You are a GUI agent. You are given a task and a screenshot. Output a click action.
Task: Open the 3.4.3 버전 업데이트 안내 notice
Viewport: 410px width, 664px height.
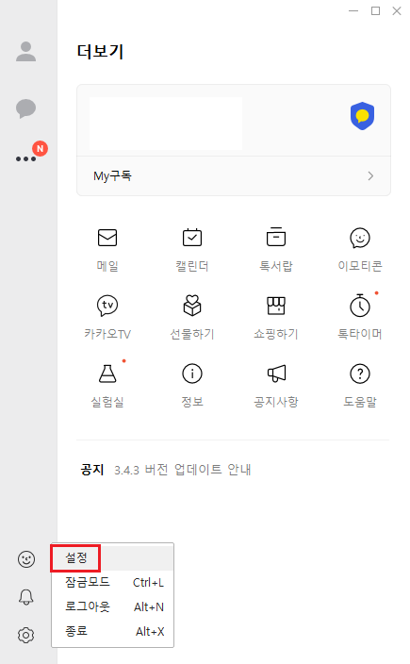pyautogui.click(x=183, y=470)
